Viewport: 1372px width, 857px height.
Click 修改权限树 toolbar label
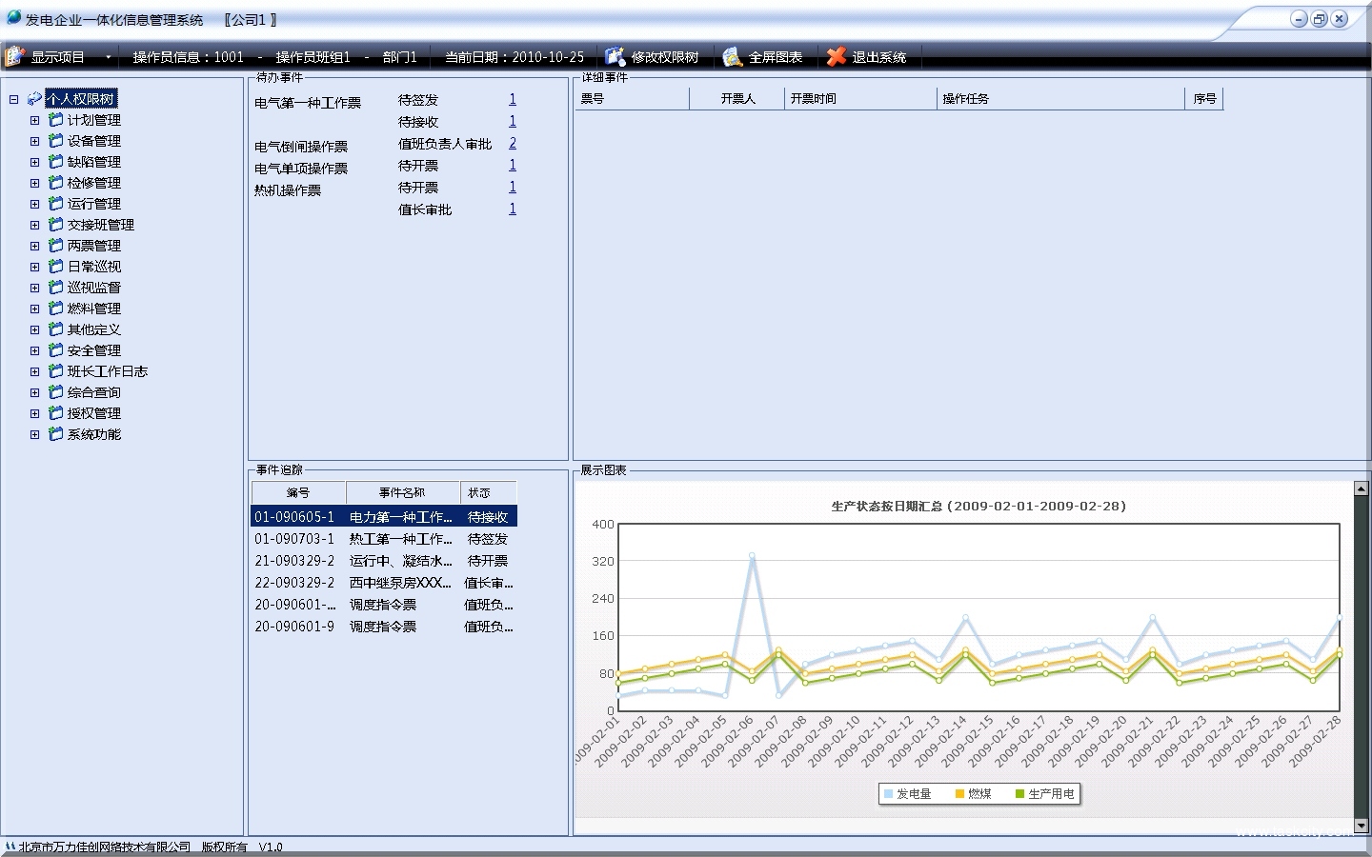point(665,57)
